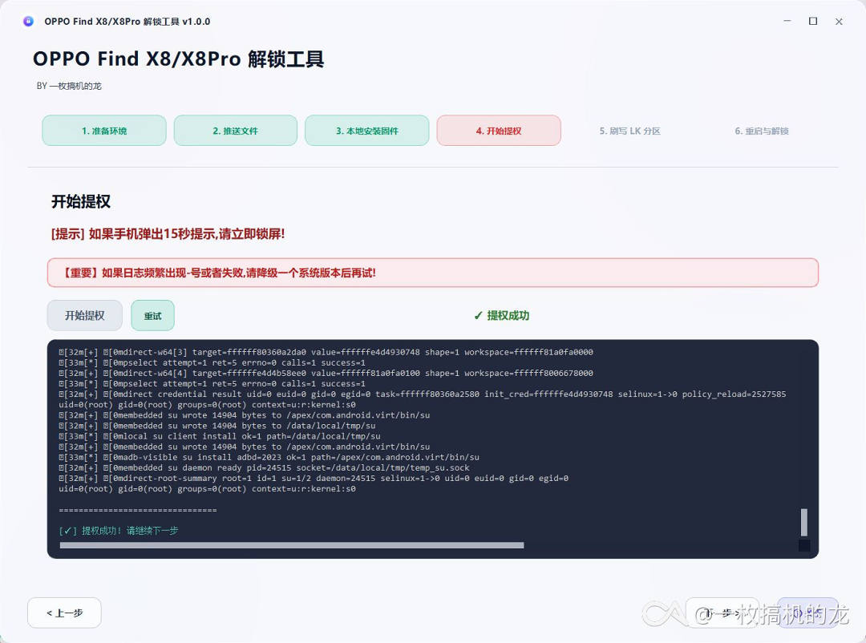Click the 重试 retry button
This screenshot has height=643, width=866.
pos(152,315)
